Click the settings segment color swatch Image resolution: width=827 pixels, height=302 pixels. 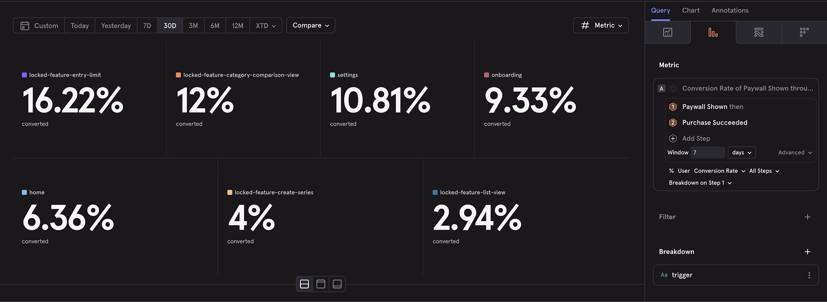click(332, 75)
